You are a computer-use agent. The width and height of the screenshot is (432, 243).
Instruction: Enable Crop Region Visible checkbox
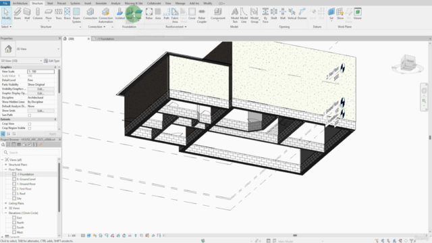30,128
